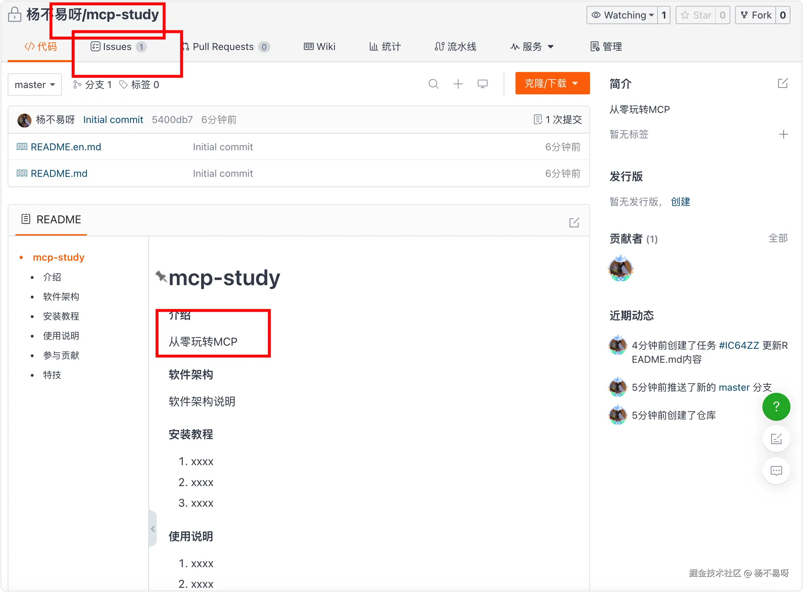Open the README.en.md file

click(66, 147)
